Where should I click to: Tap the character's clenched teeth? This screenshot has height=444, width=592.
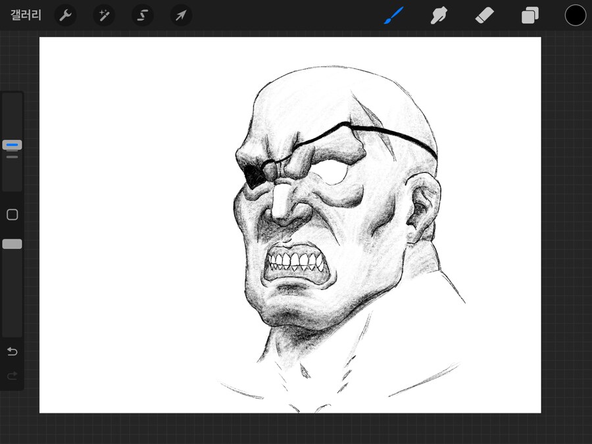point(293,260)
